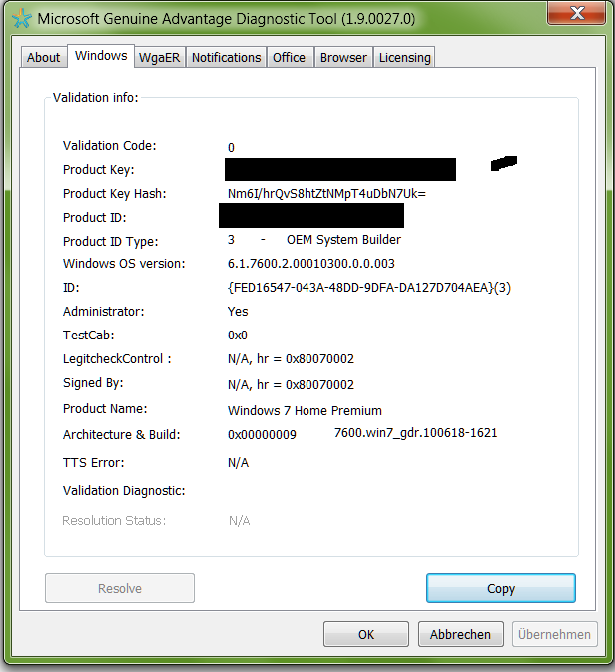The height and width of the screenshot is (672, 615).
Task: Click architecture value 0x00000009
Action: 262,435
